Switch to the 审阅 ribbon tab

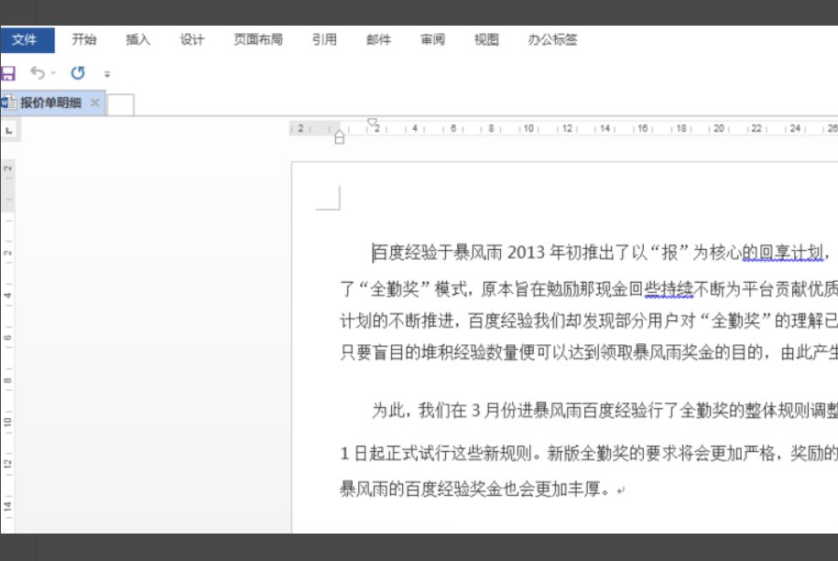coord(431,39)
